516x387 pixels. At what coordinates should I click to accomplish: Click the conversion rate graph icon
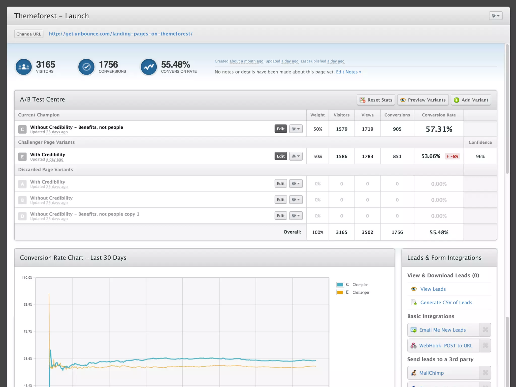[x=149, y=67]
